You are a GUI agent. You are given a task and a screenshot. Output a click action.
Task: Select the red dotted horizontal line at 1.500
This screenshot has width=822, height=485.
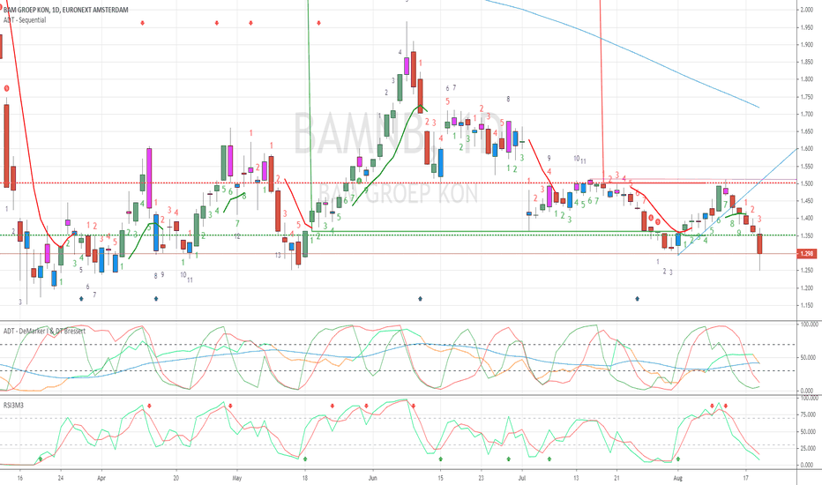[x=399, y=183]
